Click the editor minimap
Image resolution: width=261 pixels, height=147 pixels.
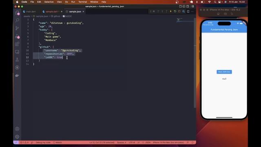(x=185, y=20)
